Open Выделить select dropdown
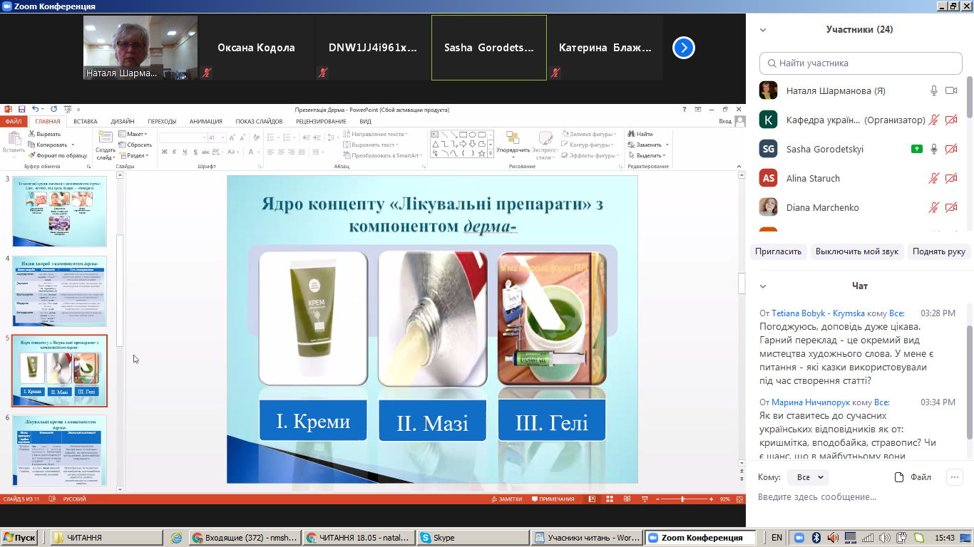Image resolution: width=974 pixels, height=547 pixels. 647,155
